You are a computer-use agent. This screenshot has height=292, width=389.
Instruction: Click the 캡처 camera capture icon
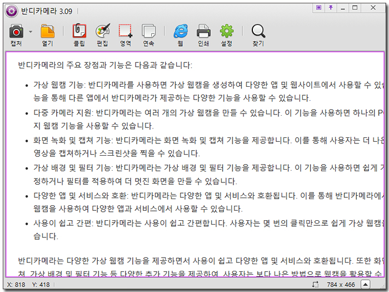[x=16, y=31]
